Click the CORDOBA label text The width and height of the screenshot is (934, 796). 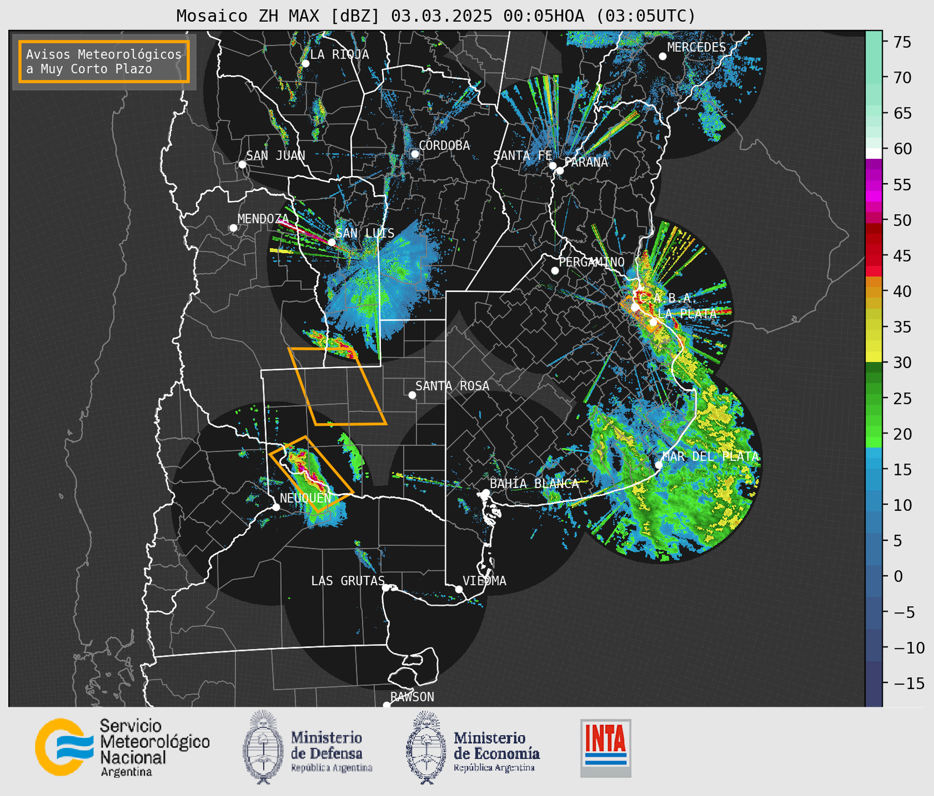click(445, 146)
